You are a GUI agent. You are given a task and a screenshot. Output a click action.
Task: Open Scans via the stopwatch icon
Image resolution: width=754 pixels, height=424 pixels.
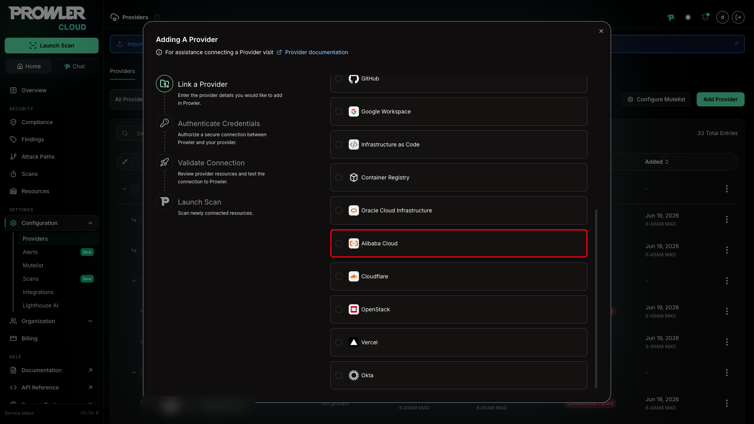(x=13, y=174)
